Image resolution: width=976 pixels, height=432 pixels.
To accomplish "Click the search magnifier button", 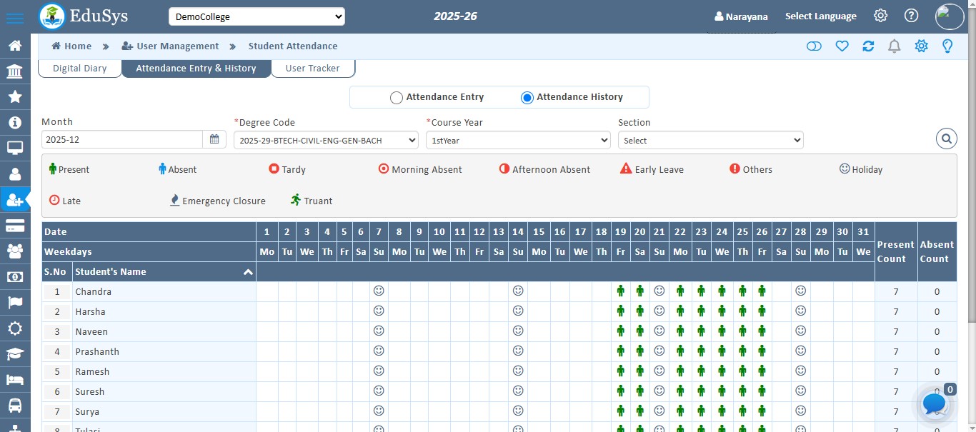I will point(946,139).
